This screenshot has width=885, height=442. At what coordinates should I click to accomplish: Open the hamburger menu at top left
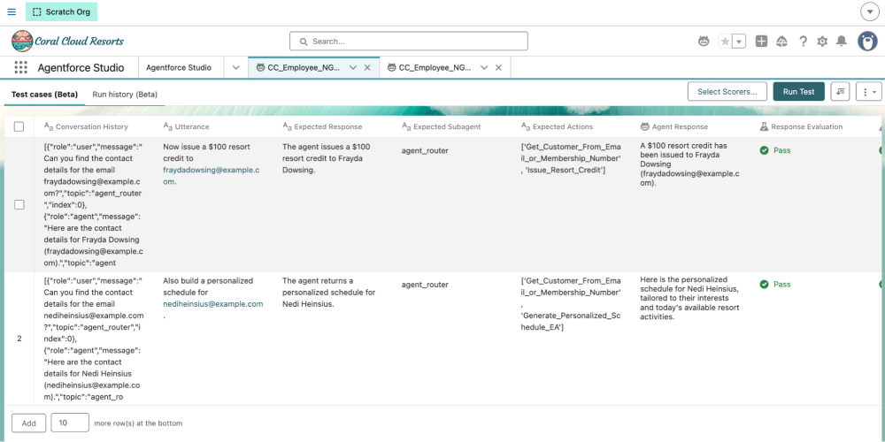coord(12,11)
